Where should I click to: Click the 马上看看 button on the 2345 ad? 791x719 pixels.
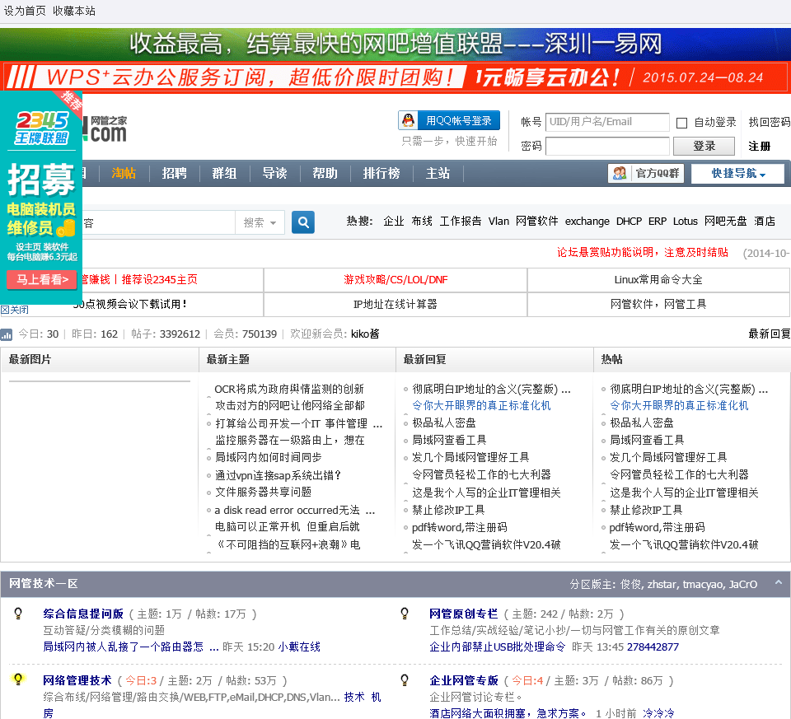42,279
